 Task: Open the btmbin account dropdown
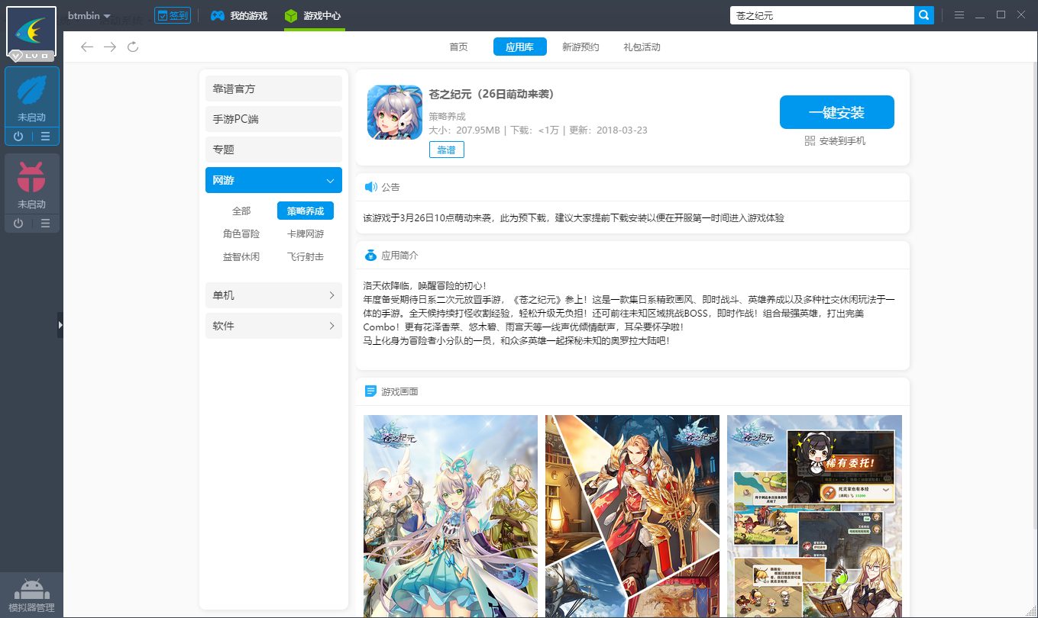pos(89,15)
